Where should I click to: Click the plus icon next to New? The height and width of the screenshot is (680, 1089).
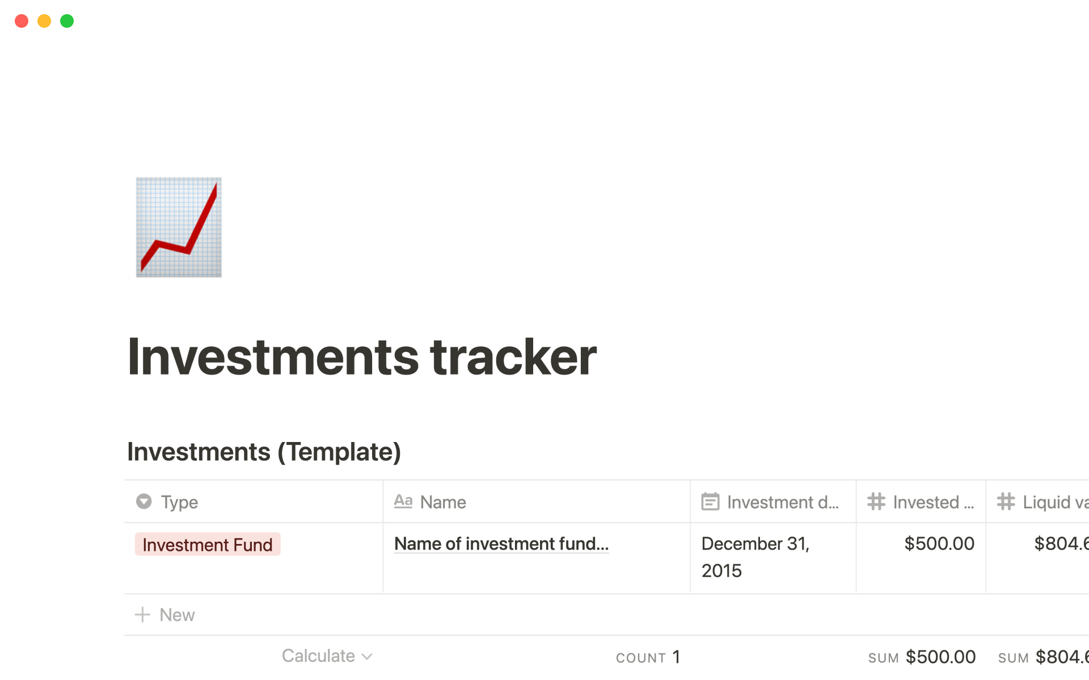tap(142, 614)
